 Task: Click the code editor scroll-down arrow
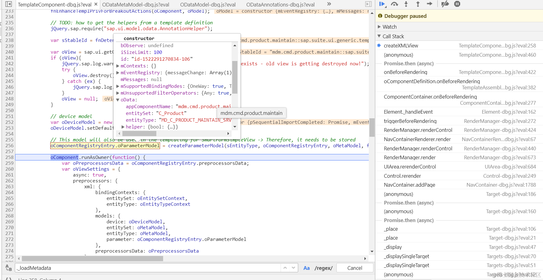[x=372, y=251]
